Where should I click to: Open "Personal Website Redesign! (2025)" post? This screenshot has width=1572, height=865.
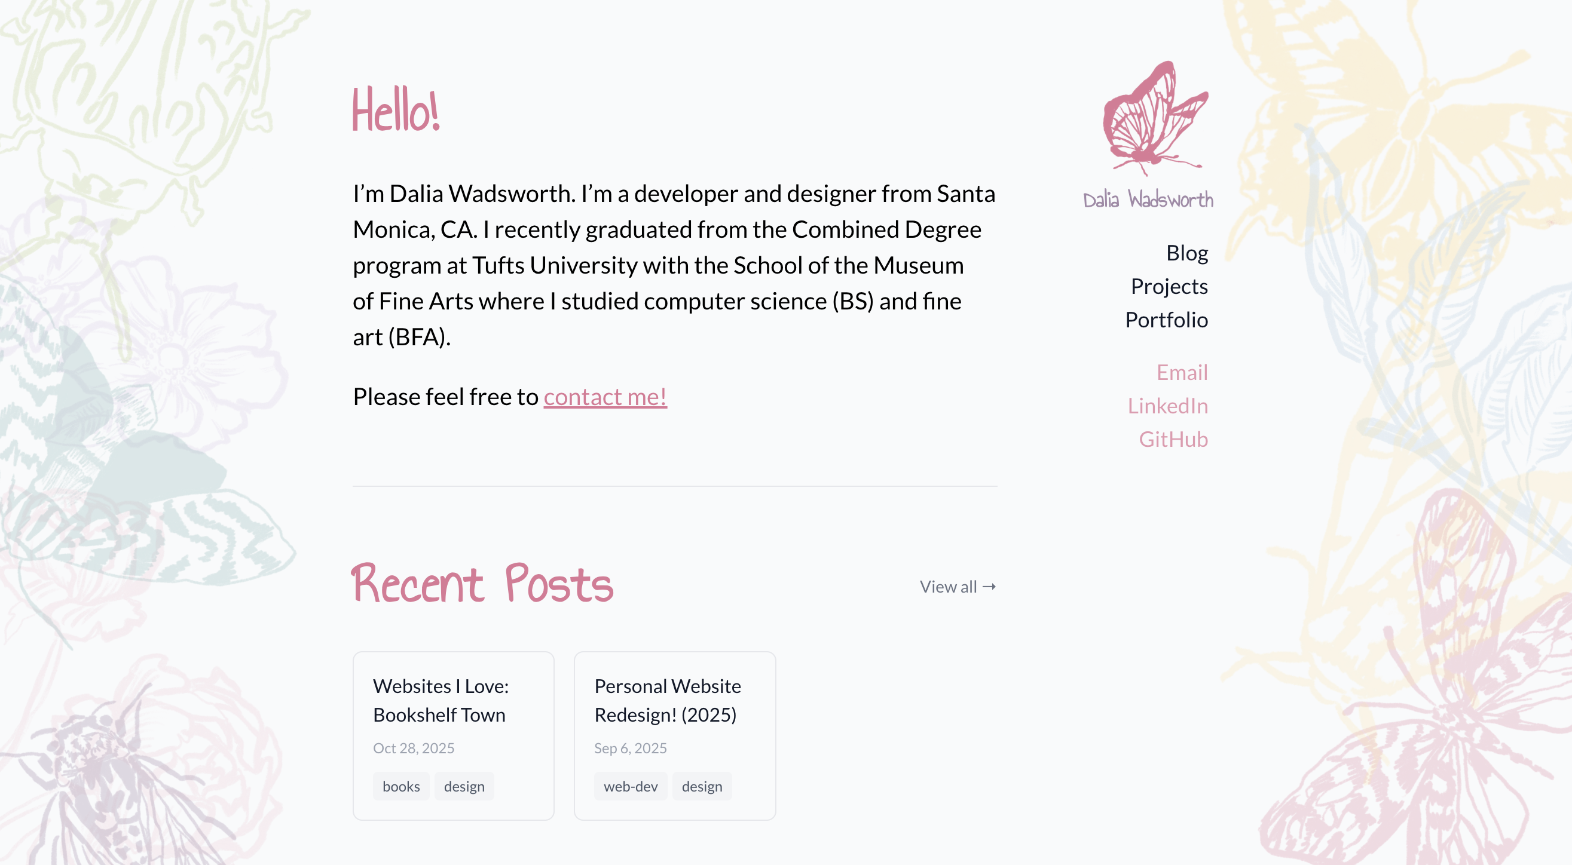(x=667, y=700)
